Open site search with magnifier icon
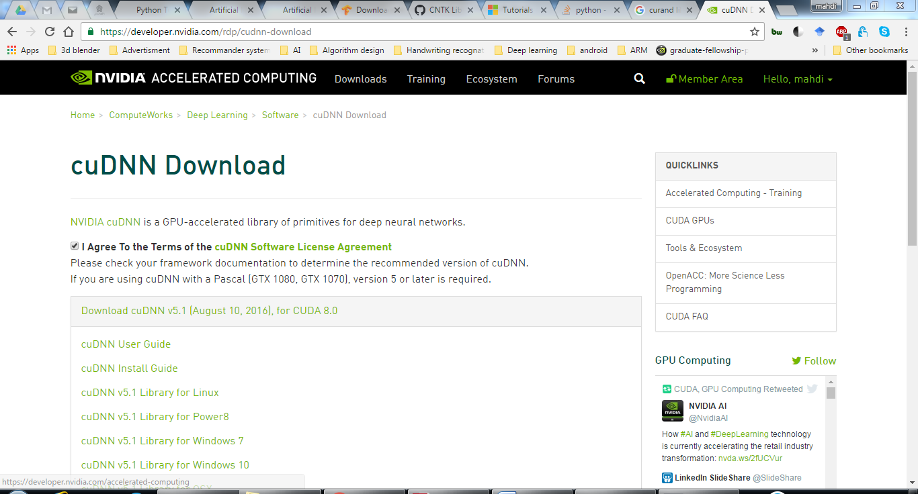 (639, 79)
